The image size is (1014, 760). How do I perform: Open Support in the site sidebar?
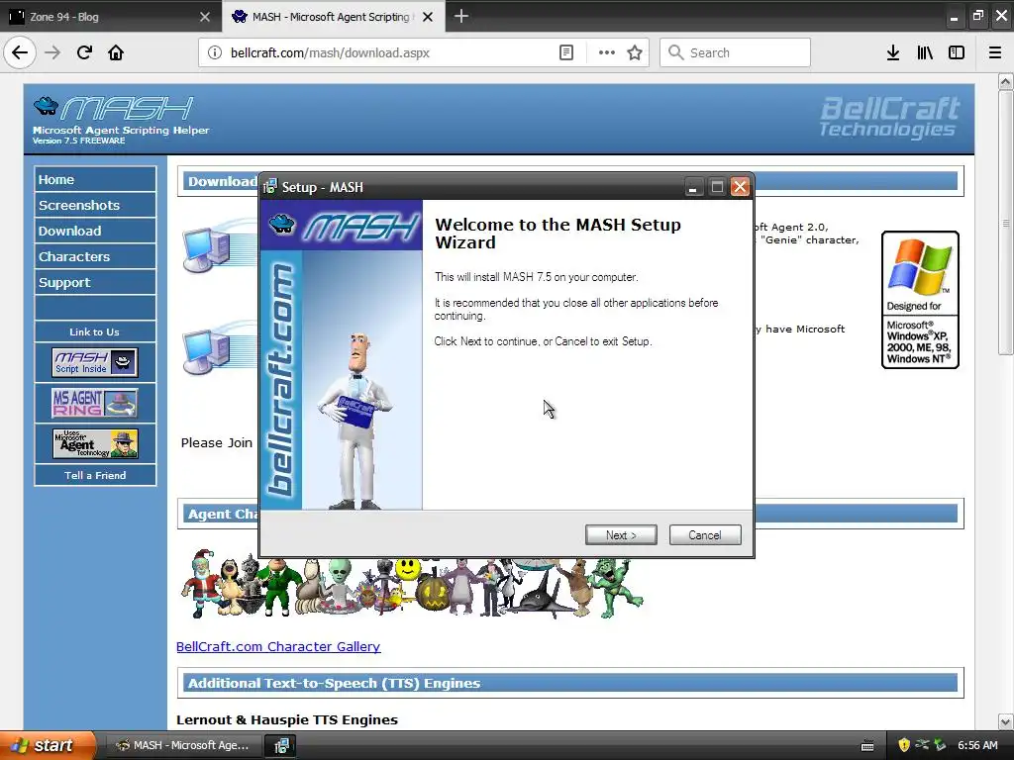(95, 282)
